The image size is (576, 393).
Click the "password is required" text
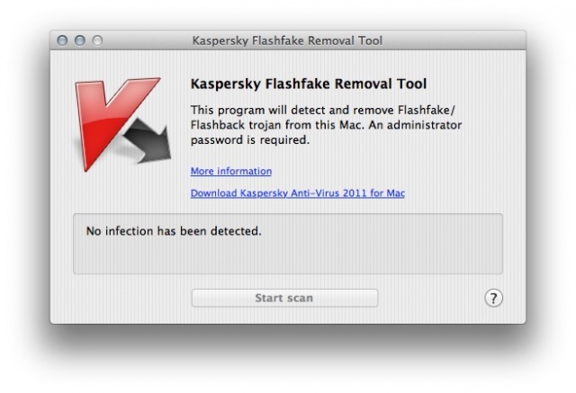coord(250,140)
